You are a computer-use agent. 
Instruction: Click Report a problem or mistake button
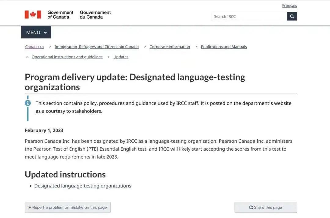(68, 207)
